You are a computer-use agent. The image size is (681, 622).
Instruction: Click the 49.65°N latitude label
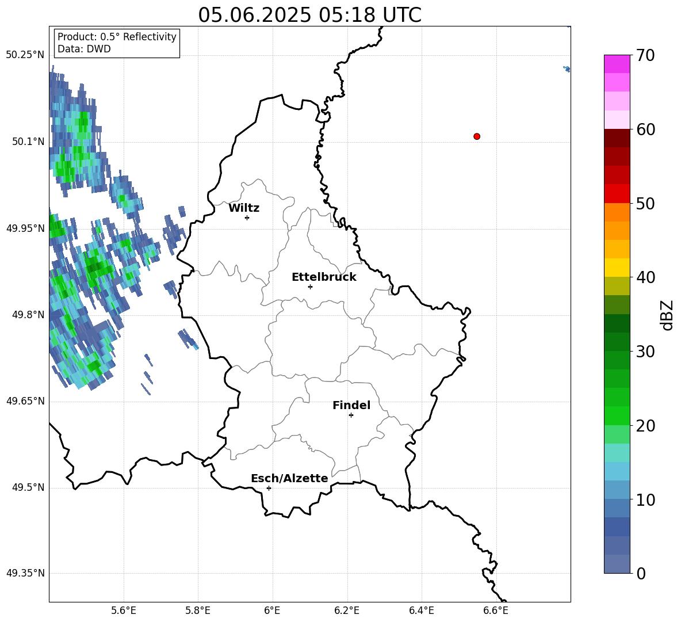(x=25, y=401)
